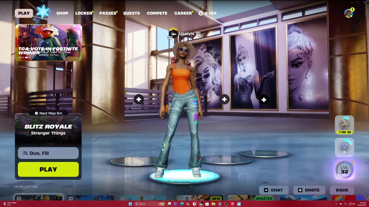This screenshot has width=369, height=207.
Task: Add a party member on the left plus slot
Action: (x=139, y=99)
